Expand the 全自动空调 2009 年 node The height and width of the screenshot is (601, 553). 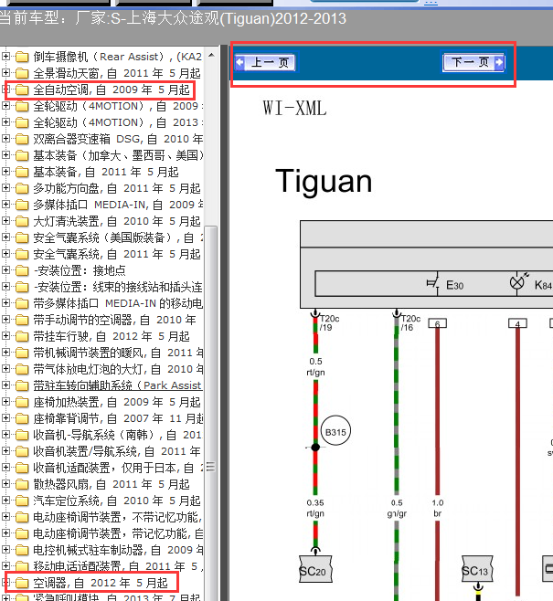tap(5, 90)
